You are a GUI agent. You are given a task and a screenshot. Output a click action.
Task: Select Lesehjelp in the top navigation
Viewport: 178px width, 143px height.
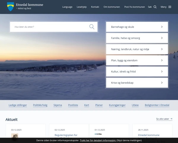point(82,7)
